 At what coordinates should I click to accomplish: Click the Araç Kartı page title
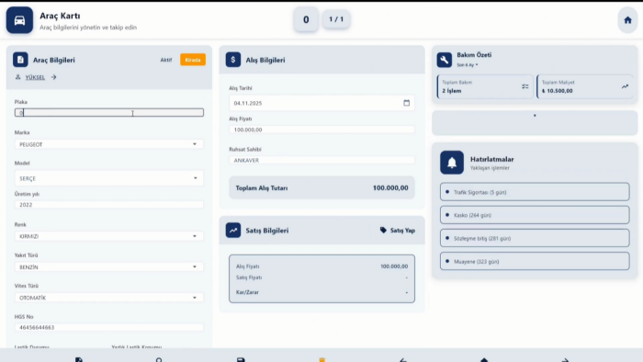point(60,16)
